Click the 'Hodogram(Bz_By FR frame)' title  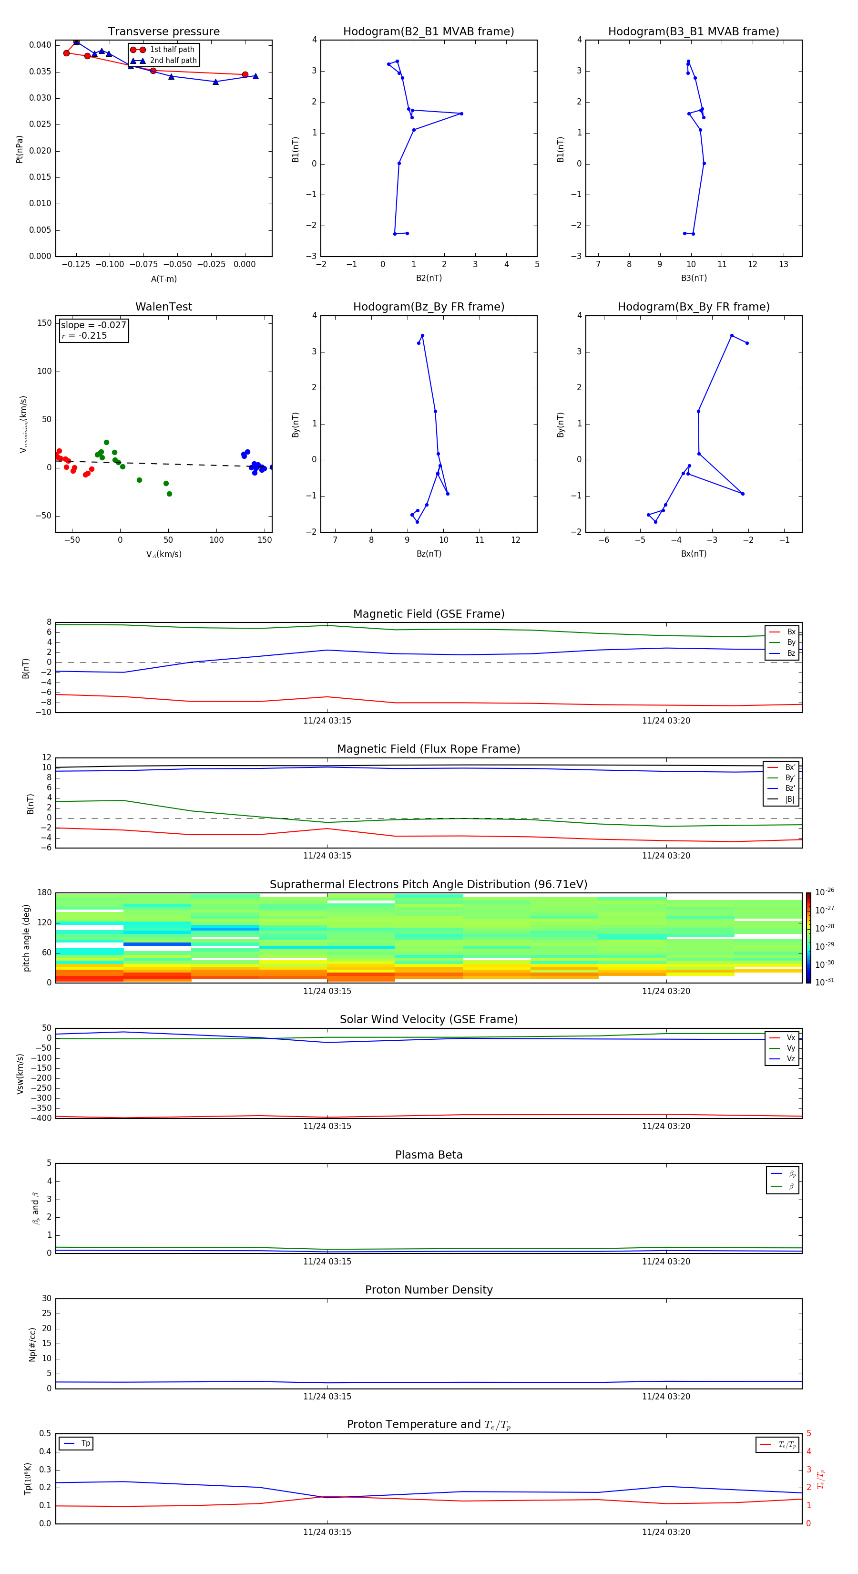429,307
